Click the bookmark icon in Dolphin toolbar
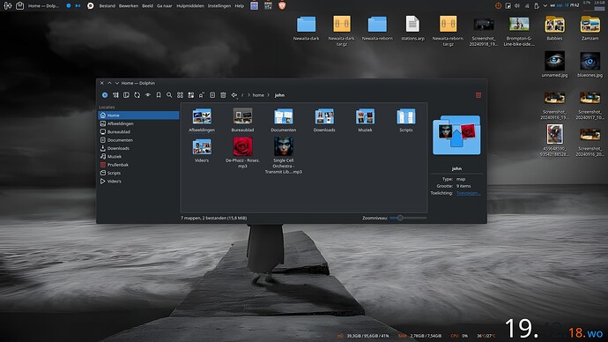The image size is (608, 342). tap(159, 95)
